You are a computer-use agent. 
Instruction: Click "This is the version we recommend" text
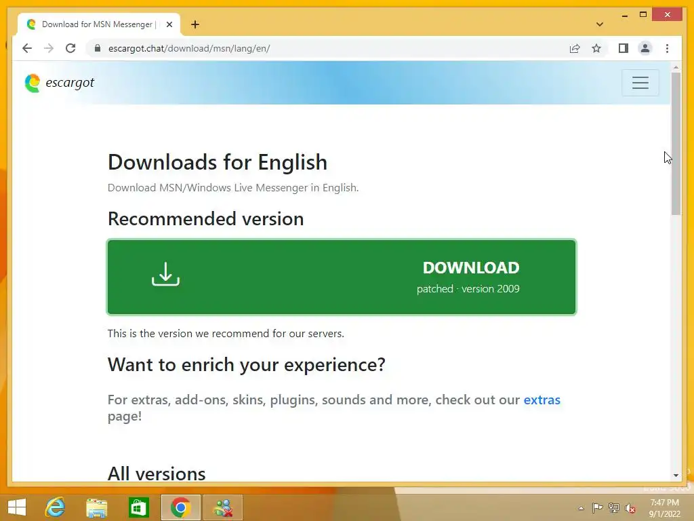coord(226,333)
